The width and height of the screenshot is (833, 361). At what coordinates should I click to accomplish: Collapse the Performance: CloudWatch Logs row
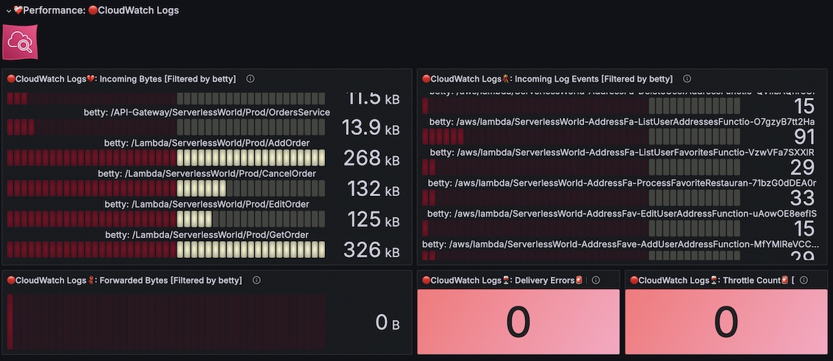pos(9,10)
